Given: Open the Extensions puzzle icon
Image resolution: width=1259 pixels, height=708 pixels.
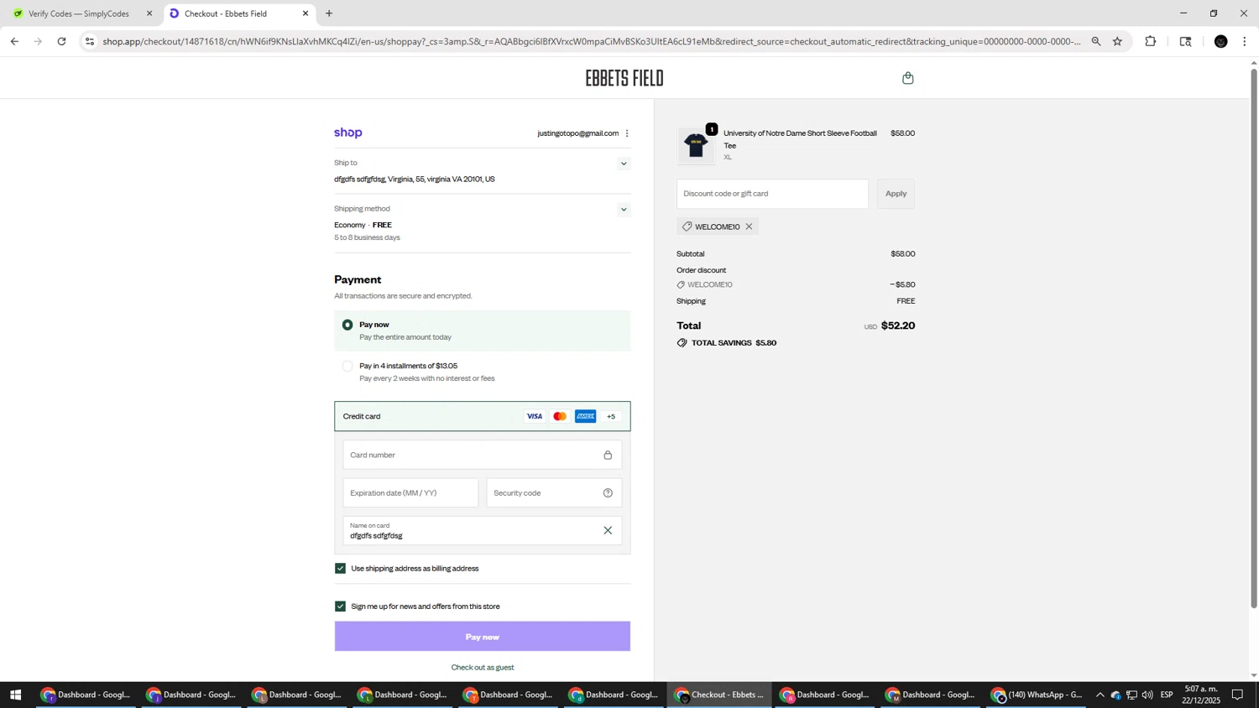Looking at the screenshot, I should (1151, 41).
